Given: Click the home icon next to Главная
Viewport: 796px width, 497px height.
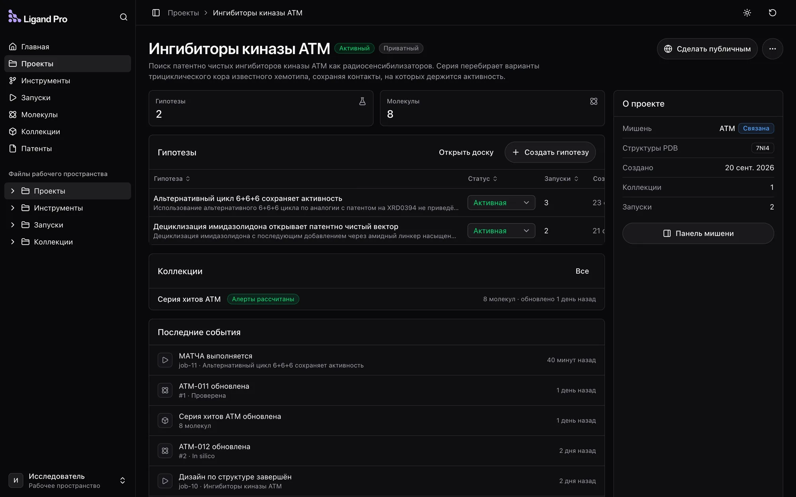Looking at the screenshot, I should [x=13, y=47].
